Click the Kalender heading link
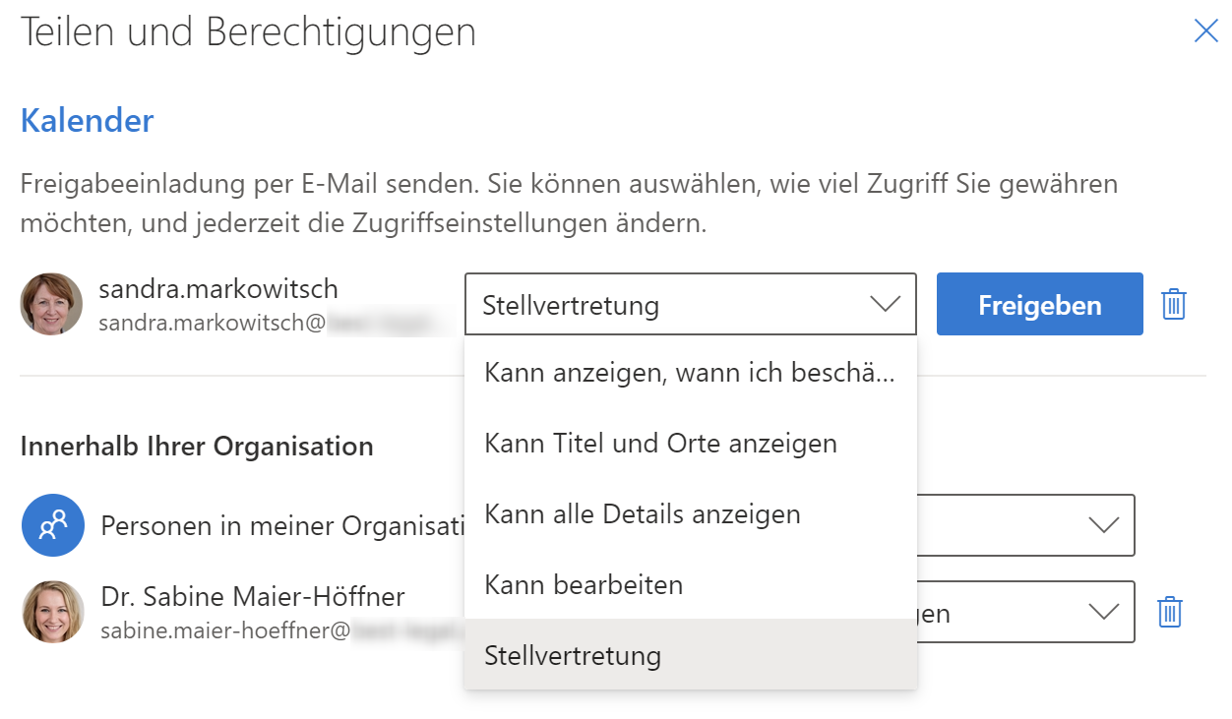Image resolution: width=1232 pixels, height=719 pixels. 88,121
